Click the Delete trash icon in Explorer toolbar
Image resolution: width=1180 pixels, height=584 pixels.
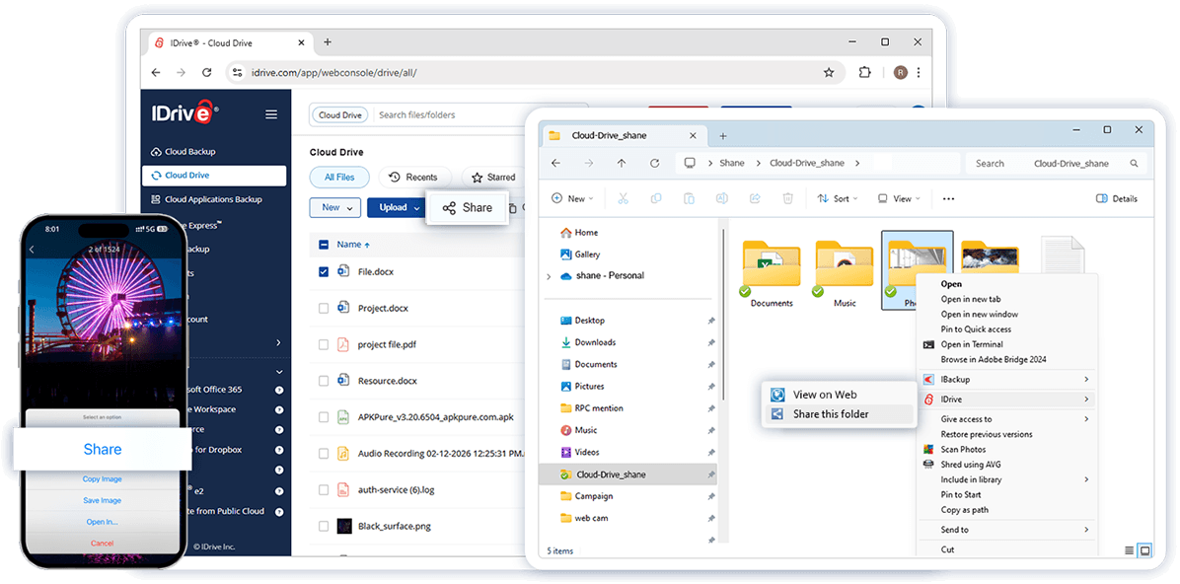click(788, 198)
